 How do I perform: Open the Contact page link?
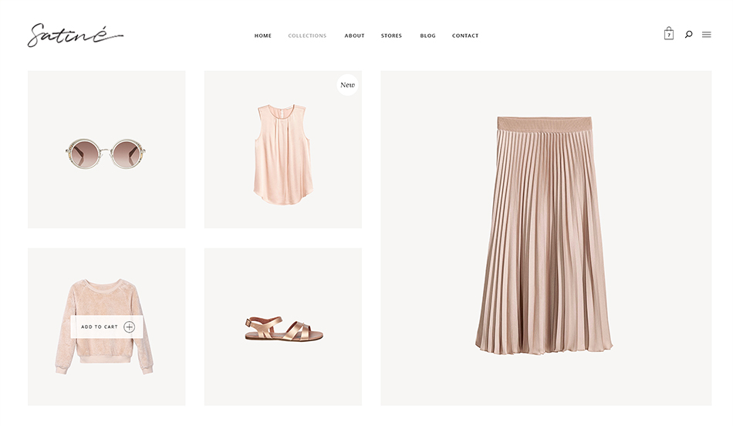[x=465, y=35]
